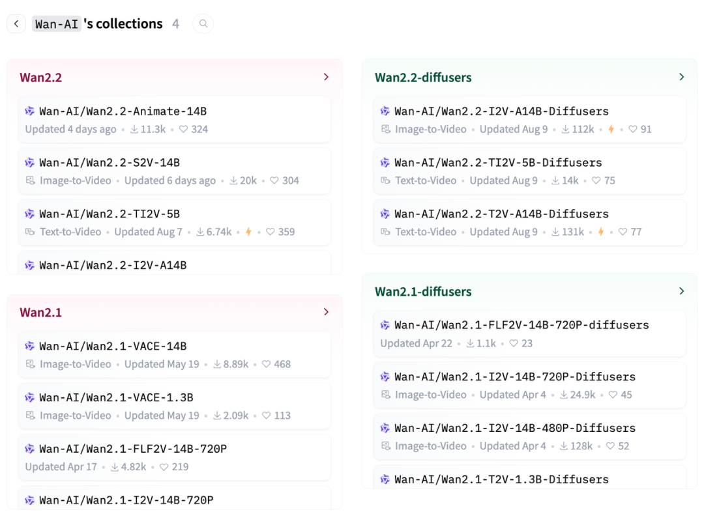This screenshot has height=523, width=704.
Task: Open the Wan2.1-diffusers collection title
Action: point(423,292)
